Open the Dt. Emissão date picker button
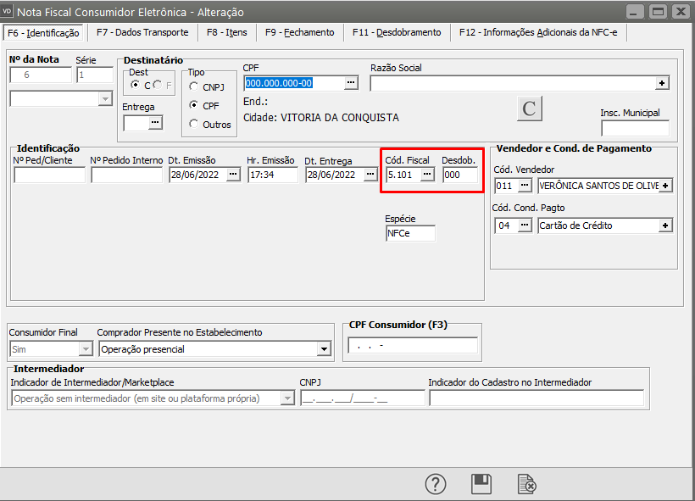This screenshot has height=501, width=695. tap(234, 175)
